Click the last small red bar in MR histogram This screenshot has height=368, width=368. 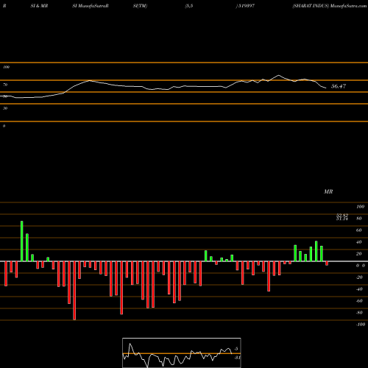click(x=327, y=263)
